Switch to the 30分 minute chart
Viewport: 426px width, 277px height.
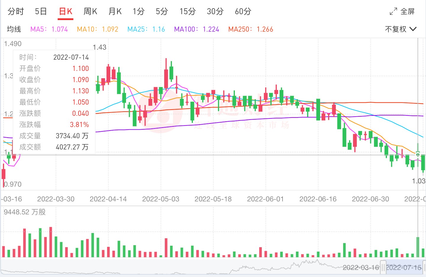click(x=215, y=12)
